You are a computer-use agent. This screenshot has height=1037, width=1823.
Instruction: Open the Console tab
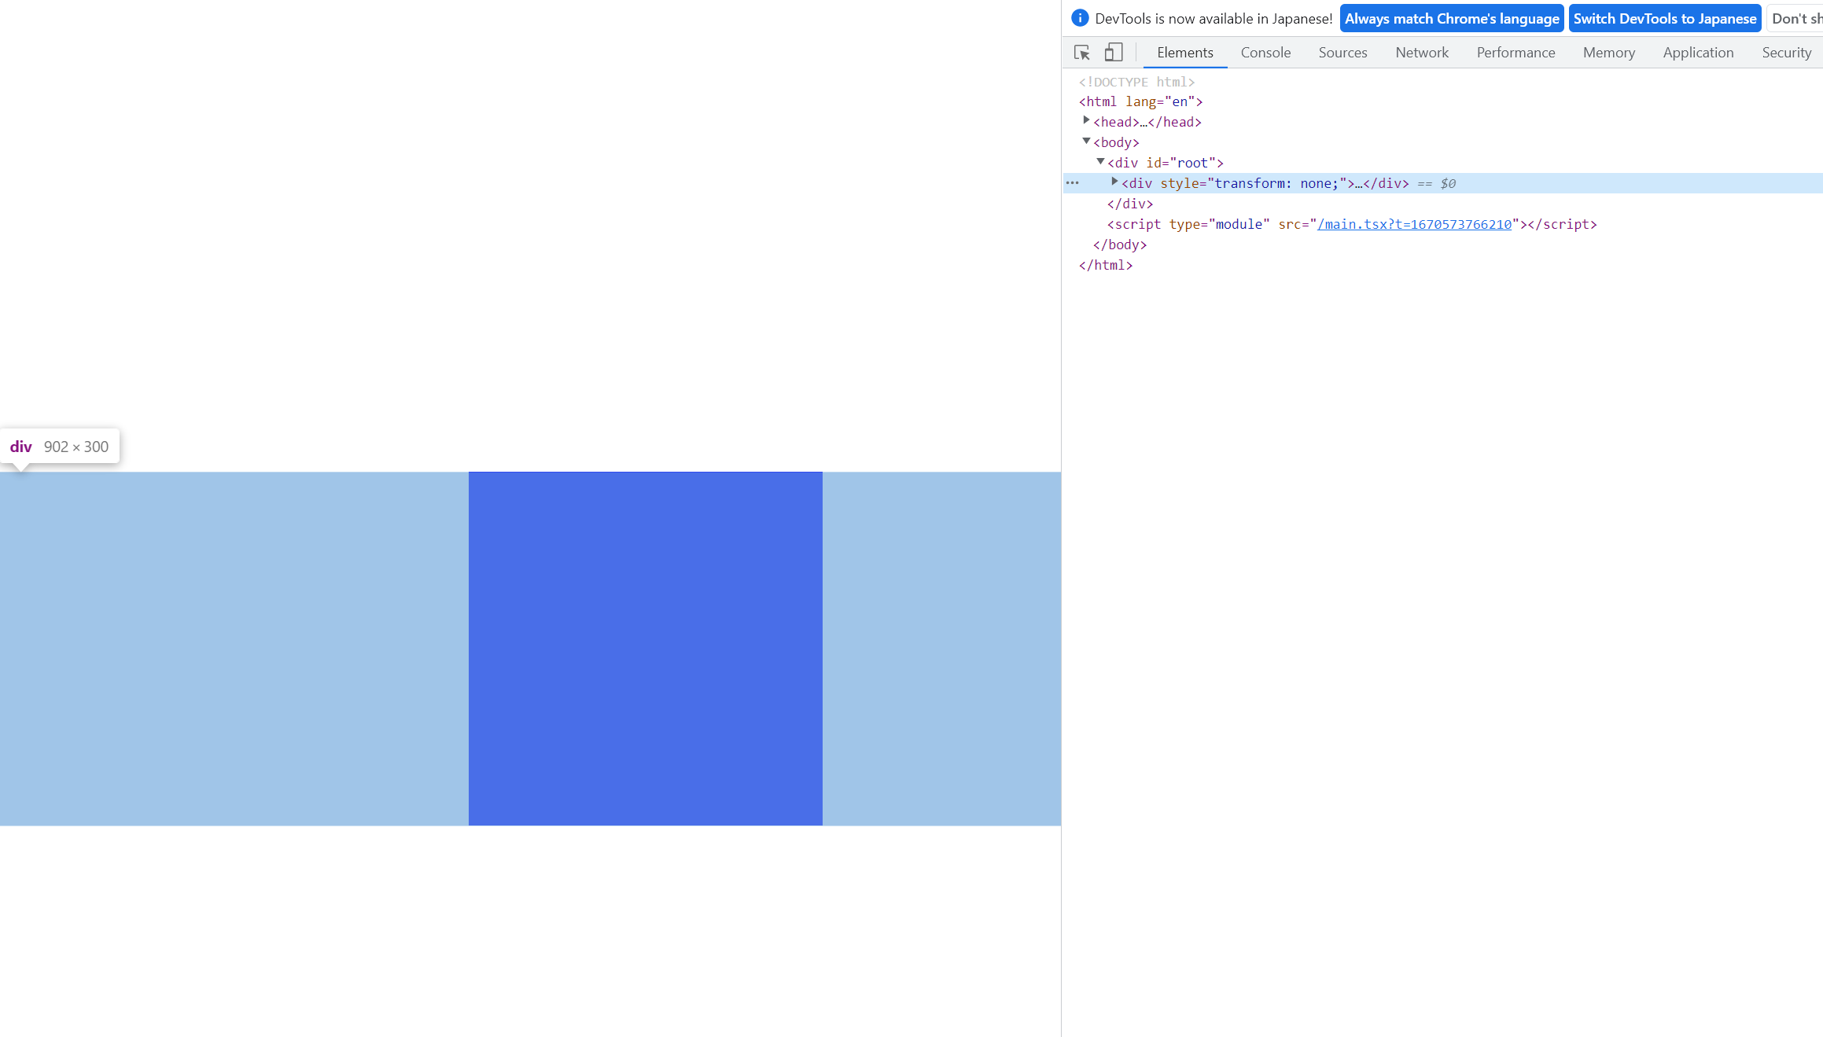[1265, 53]
